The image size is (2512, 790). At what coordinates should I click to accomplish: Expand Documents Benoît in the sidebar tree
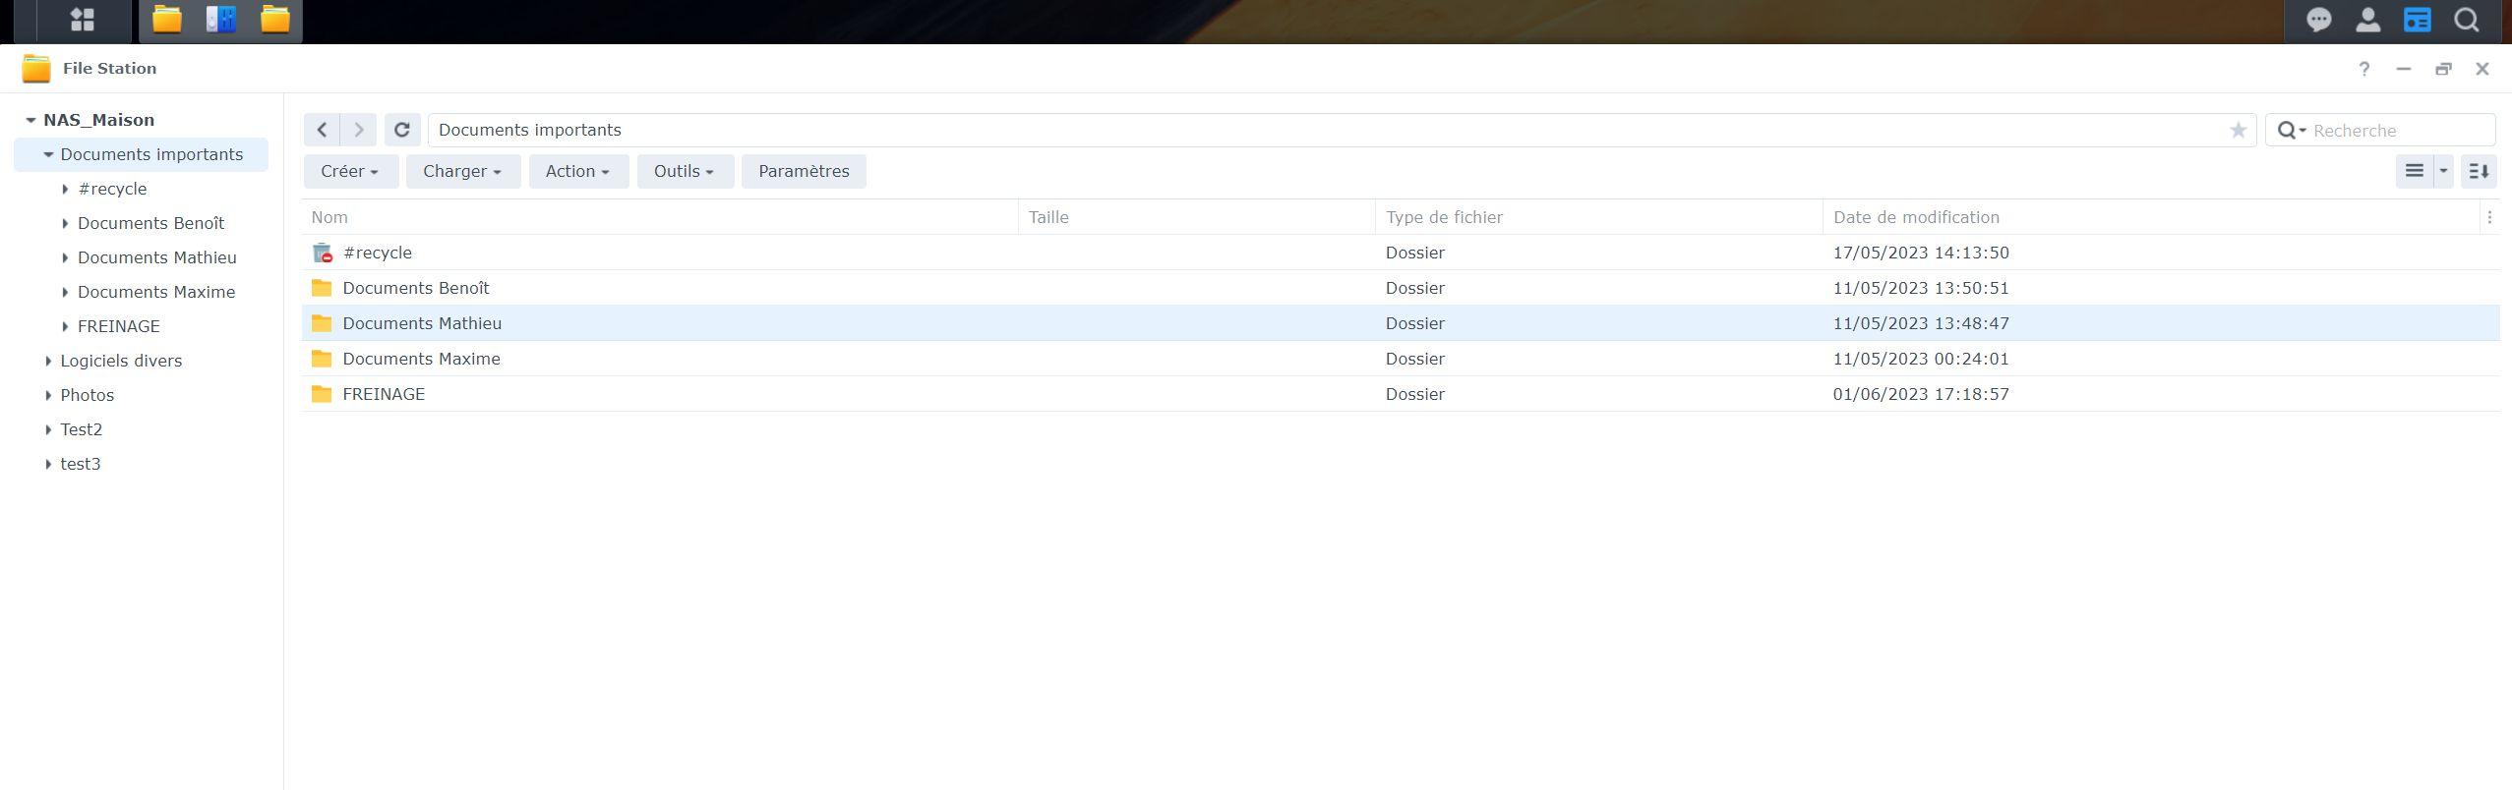tap(65, 223)
